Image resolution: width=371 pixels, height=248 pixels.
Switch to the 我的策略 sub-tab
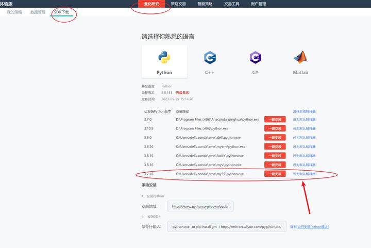(x=14, y=12)
